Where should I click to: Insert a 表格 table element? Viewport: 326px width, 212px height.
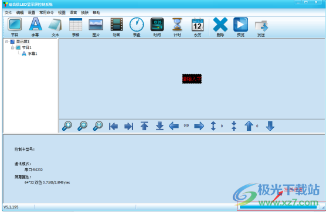tap(76, 27)
